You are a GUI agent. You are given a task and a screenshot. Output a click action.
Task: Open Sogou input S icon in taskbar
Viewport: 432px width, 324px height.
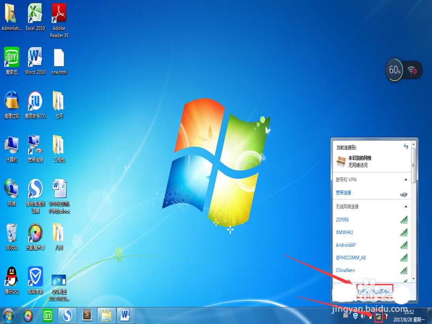click(x=87, y=315)
